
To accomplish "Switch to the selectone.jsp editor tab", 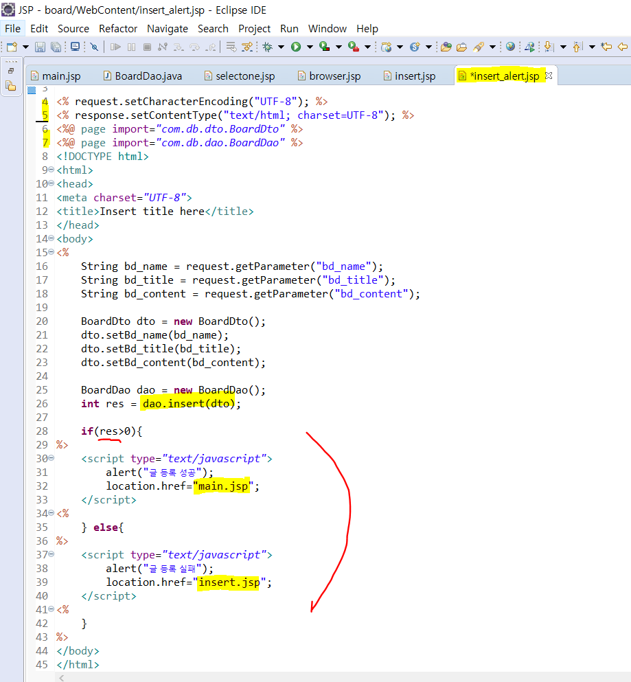I will 240,76.
